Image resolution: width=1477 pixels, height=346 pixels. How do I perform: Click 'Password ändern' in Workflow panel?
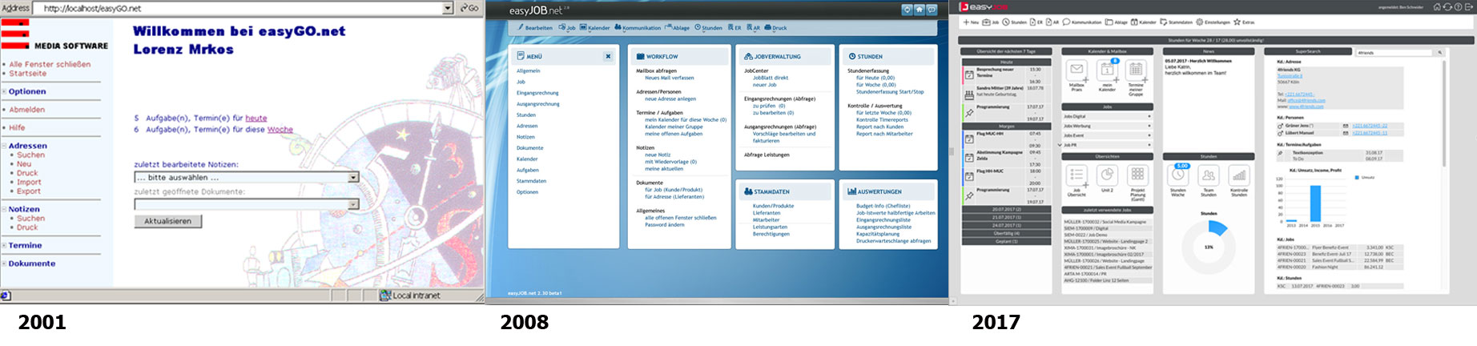point(665,224)
